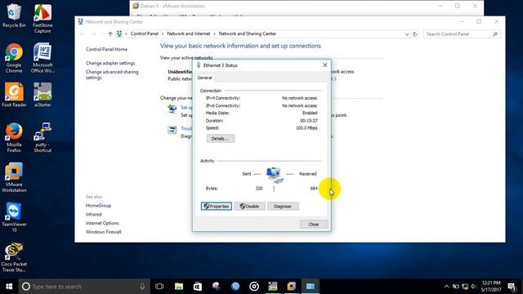Open the FastStone Capture desktop icon
This screenshot has width=523, height=294.
(42, 18)
